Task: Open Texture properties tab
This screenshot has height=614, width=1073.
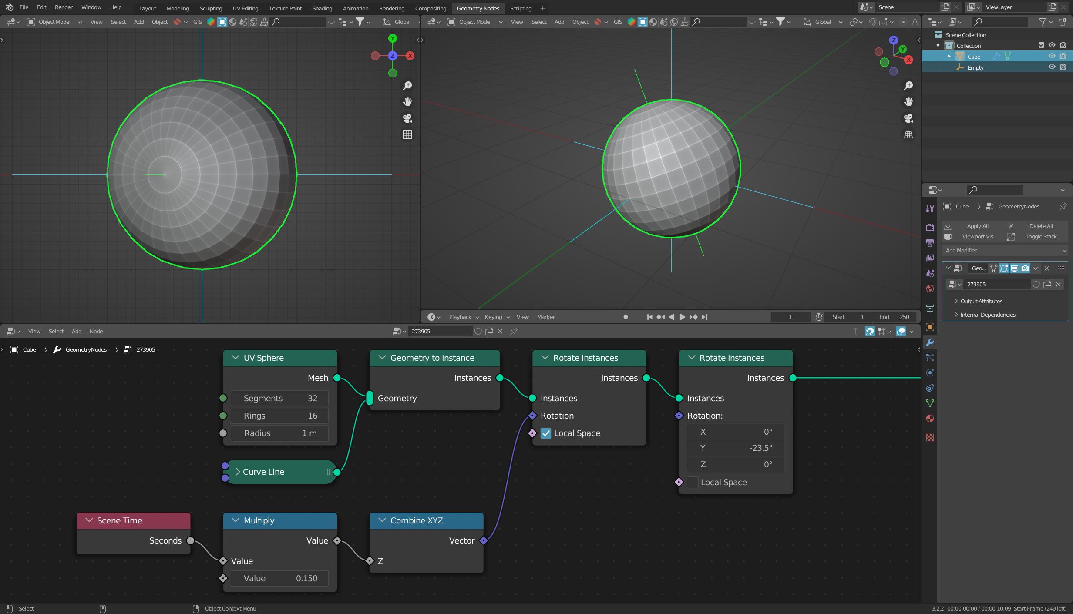Action: click(930, 437)
